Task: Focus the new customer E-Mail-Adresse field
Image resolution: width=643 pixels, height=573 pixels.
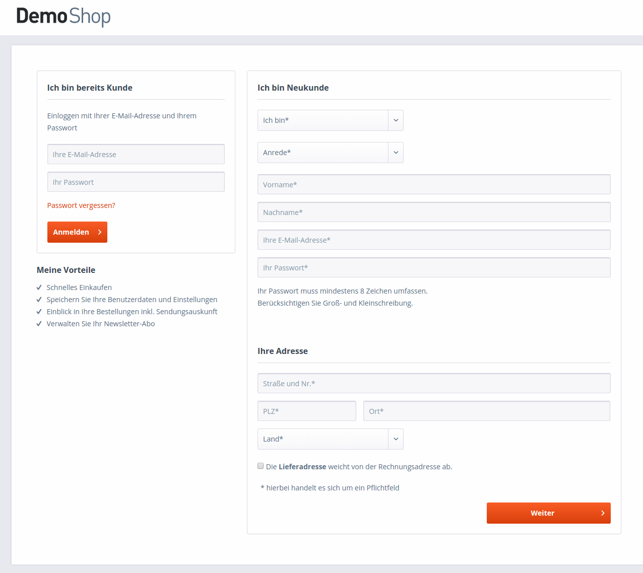Action: click(x=433, y=240)
